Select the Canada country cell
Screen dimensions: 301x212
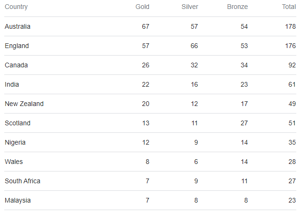pyautogui.click(x=16, y=65)
